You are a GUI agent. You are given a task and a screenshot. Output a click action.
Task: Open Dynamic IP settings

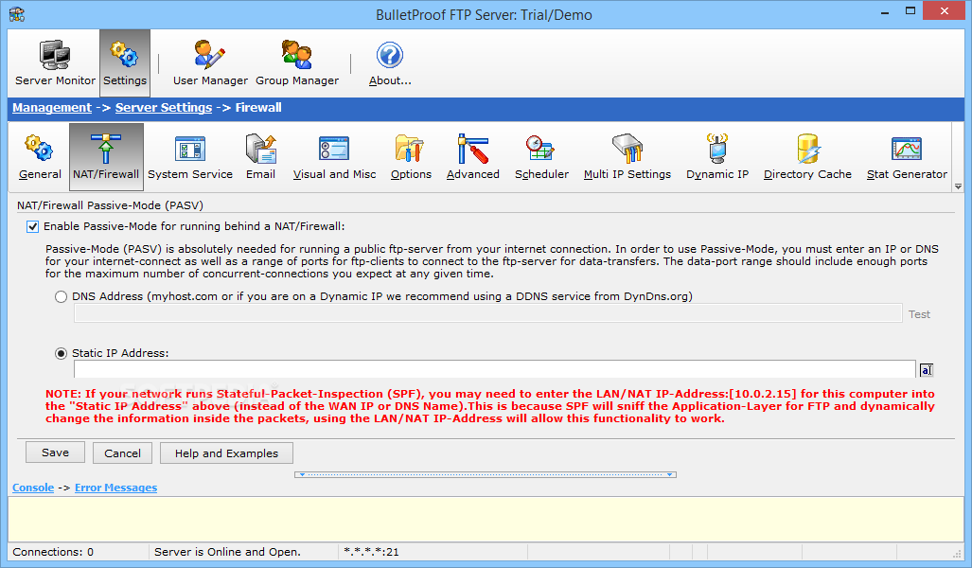(717, 157)
